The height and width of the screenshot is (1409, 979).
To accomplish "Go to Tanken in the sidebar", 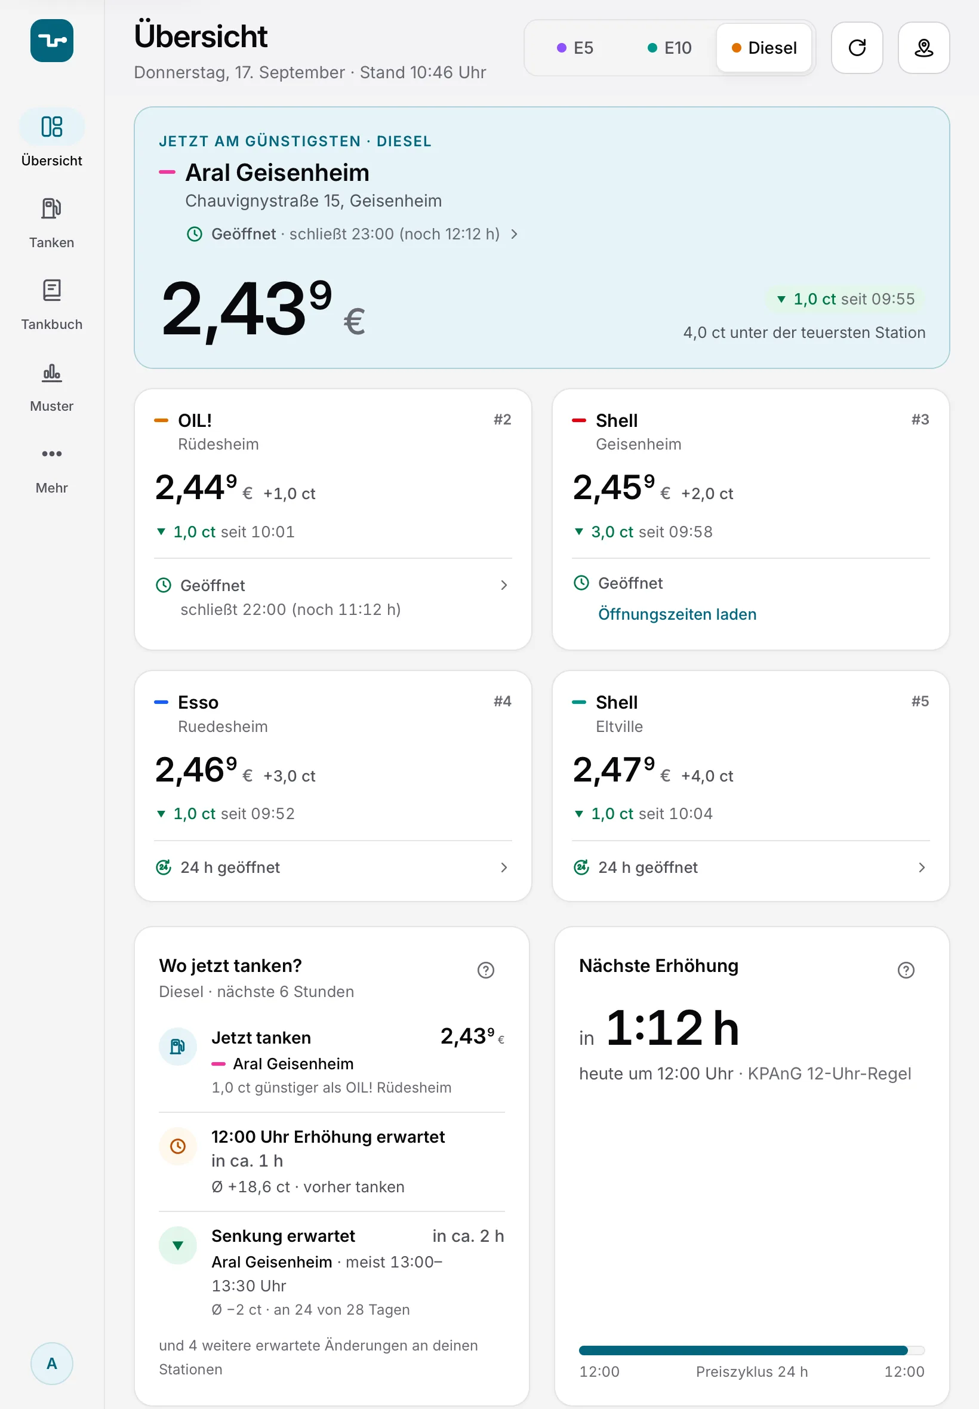I will (x=51, y=222).
